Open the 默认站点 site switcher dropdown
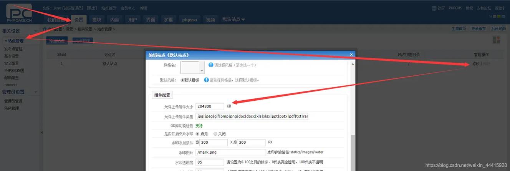This screenshot has height=171, width=510. 233,19
